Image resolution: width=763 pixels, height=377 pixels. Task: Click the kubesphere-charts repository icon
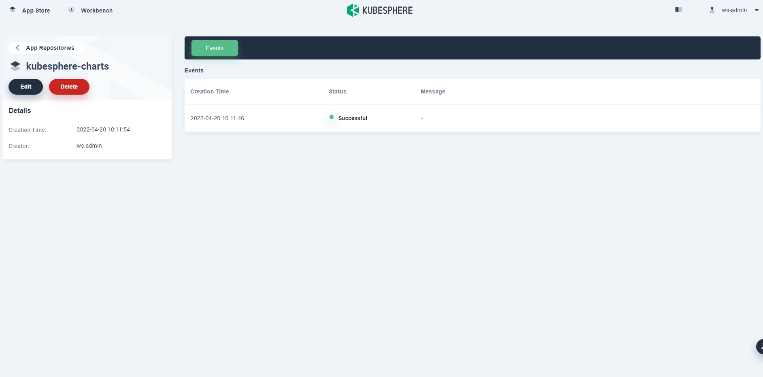pyautogui.click(x=15, y=66)
